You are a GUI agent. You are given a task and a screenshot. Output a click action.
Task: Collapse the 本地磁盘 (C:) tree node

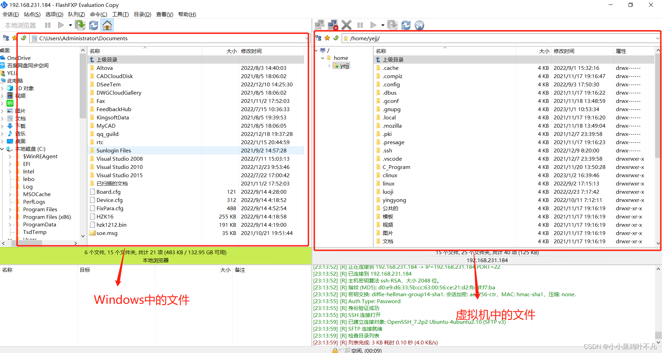(2, 149)
